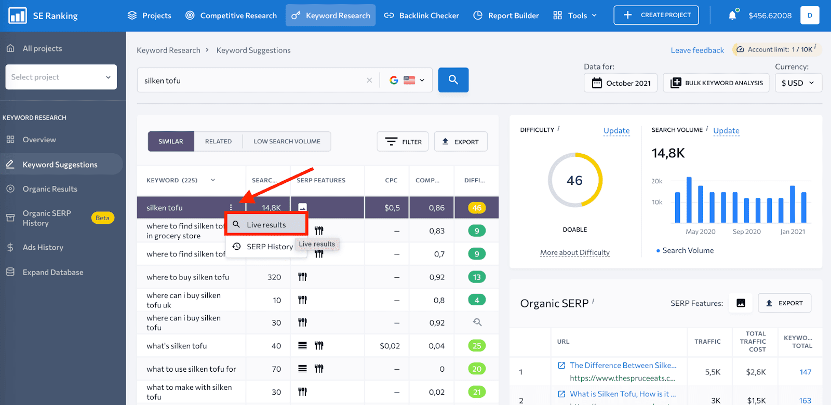The image size is (831, 405).
Task: Switch to Low Search Volume tab
Action: coord(287,141)
